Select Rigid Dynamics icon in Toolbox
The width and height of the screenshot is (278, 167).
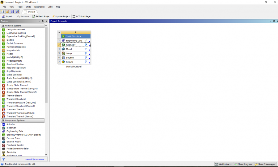pyautogui.click(x=3, y=71)
